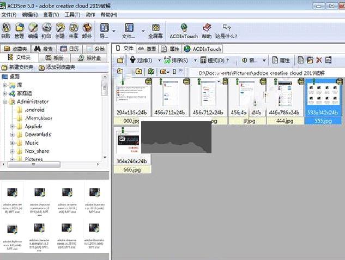Open the 查看(V) menu
The width and height of the screenshot is (345, 260).
(x=51, y=15)
